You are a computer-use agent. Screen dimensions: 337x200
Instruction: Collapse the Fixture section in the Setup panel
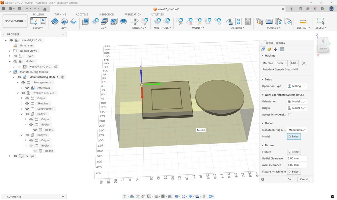tap(262, 145)
